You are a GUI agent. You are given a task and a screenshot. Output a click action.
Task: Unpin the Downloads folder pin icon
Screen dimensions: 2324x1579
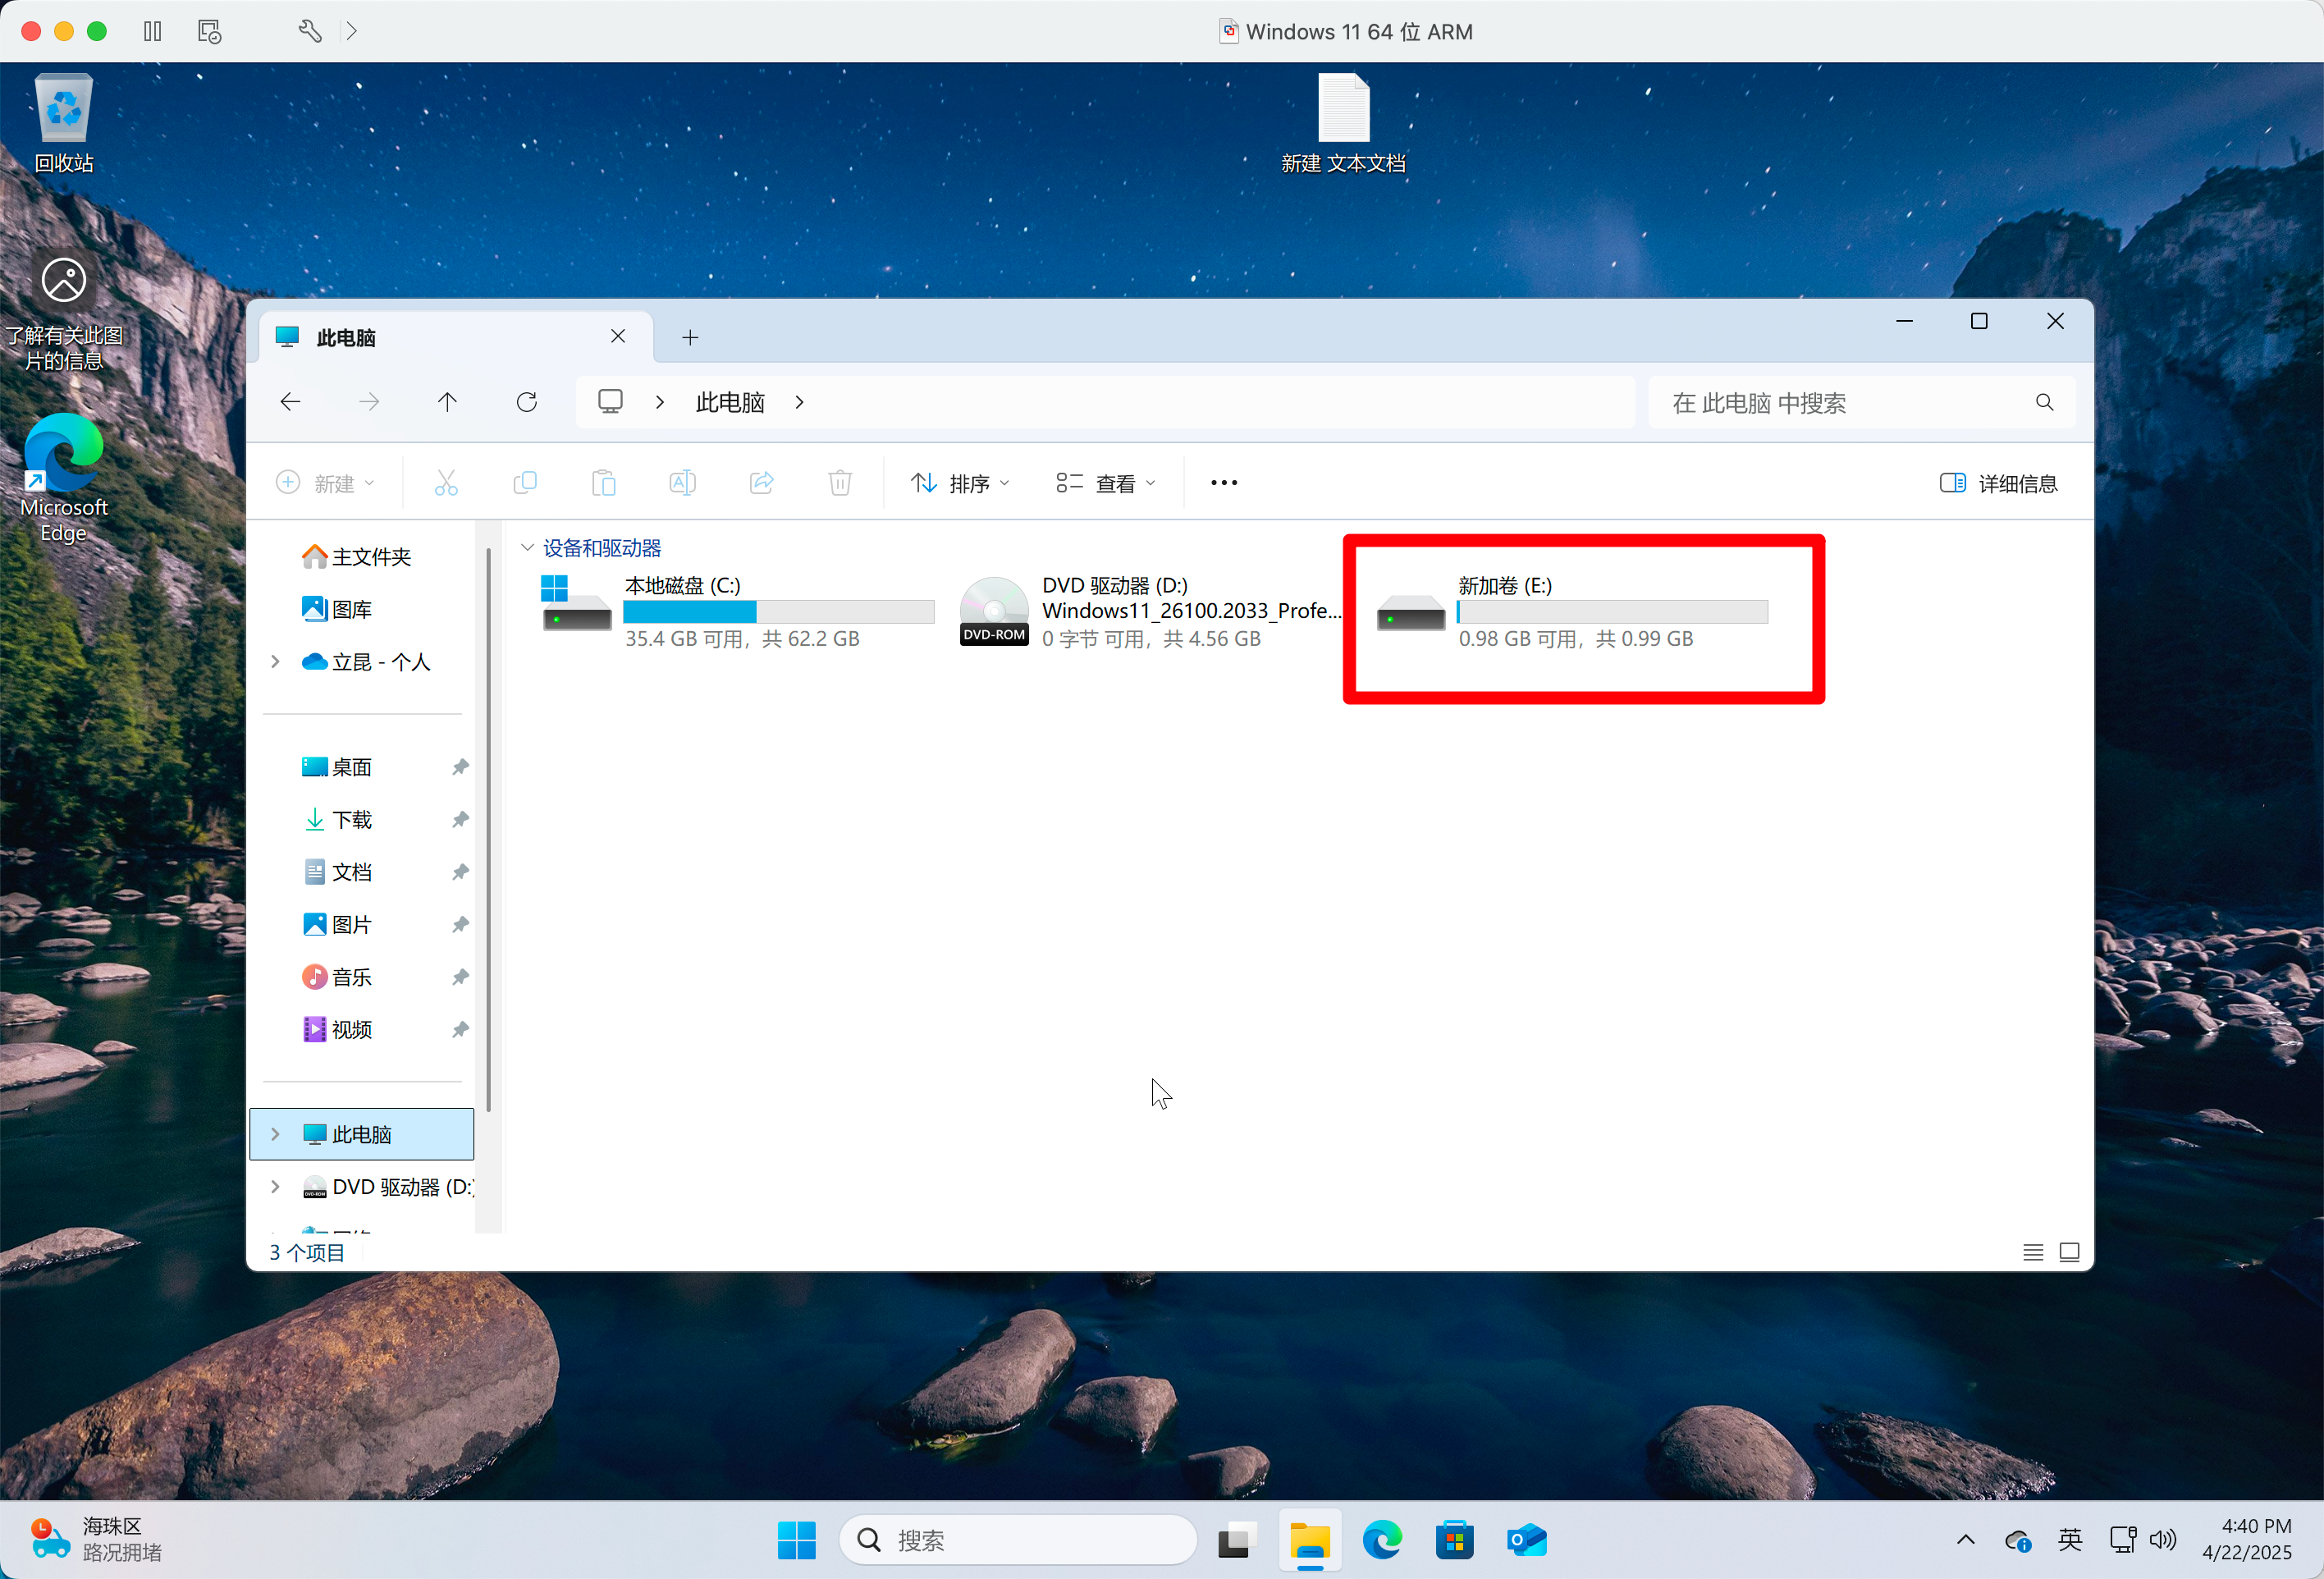click(460, 820)
